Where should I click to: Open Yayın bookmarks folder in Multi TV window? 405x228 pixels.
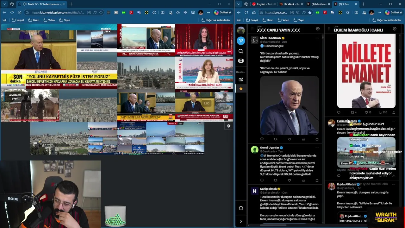[64, 20]
